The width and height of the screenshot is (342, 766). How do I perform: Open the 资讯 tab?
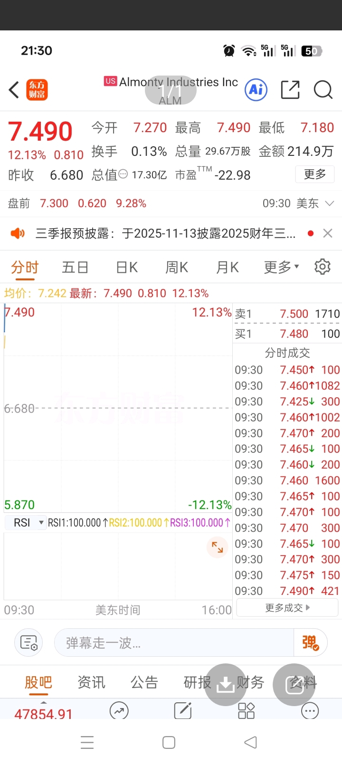point(91,682)
